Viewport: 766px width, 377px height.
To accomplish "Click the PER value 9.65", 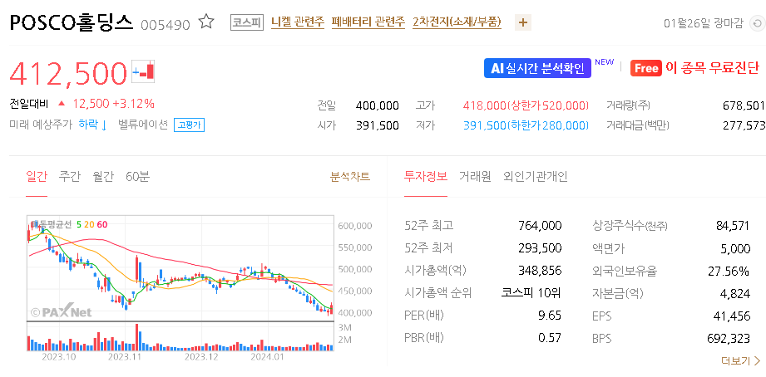I will pos(550,316).
